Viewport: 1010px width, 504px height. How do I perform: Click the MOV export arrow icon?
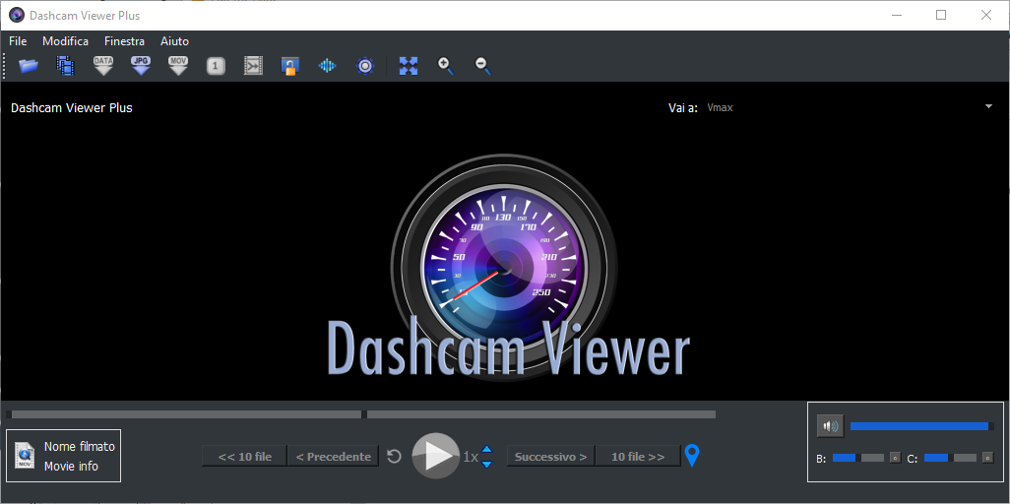pos(178,65)
